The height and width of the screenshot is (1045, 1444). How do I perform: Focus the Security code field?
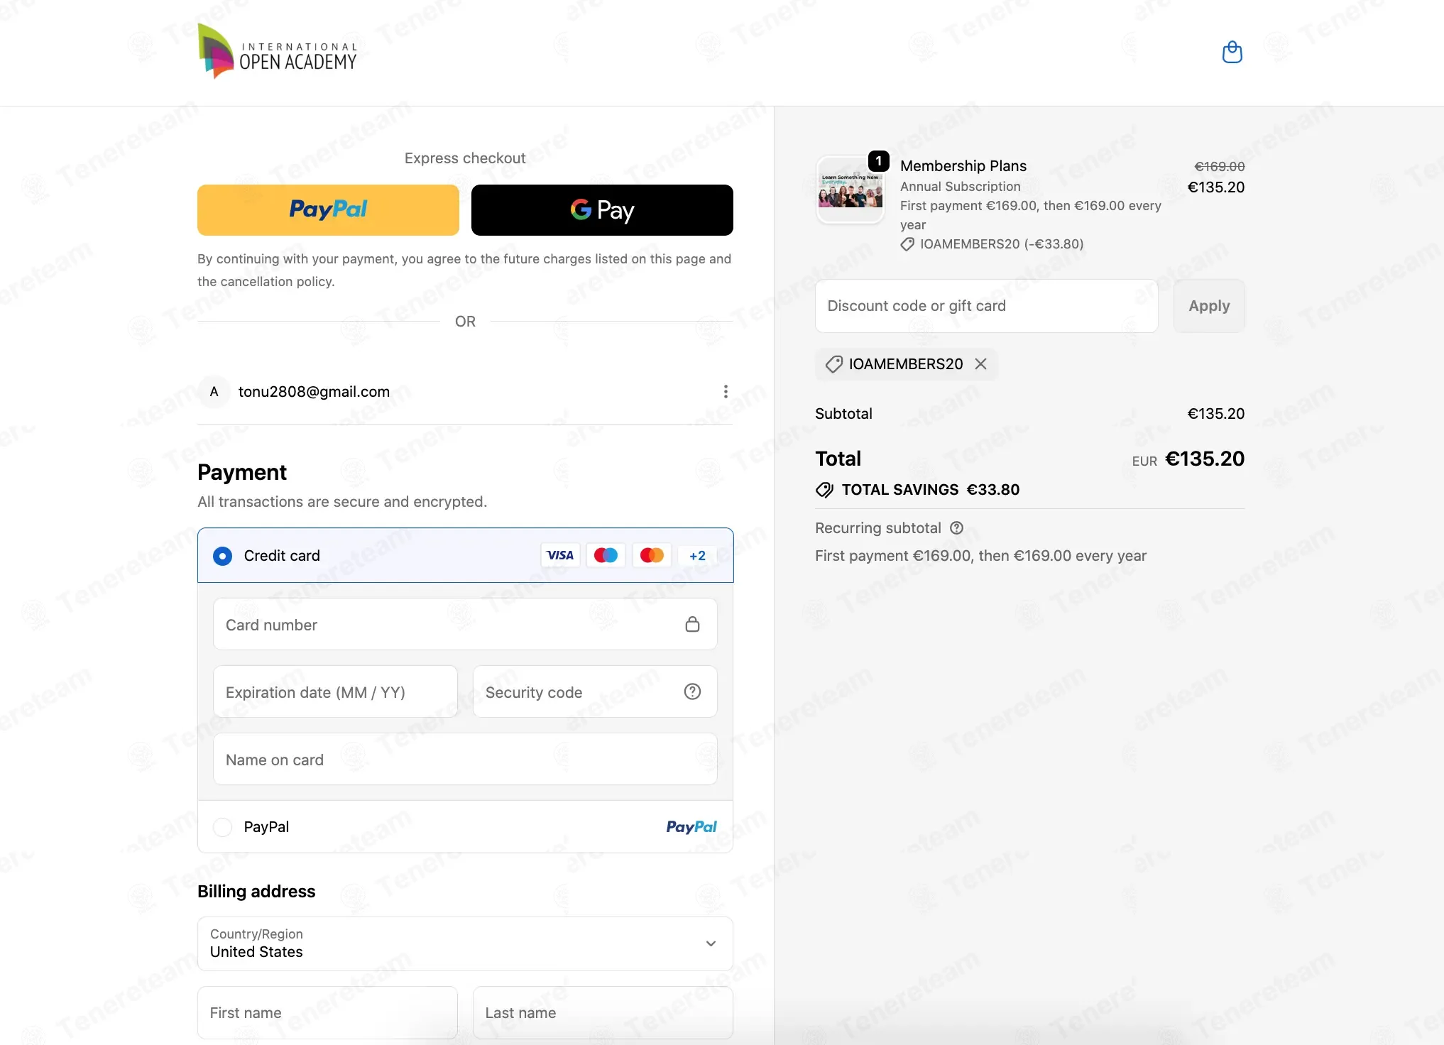click(595, 691)
